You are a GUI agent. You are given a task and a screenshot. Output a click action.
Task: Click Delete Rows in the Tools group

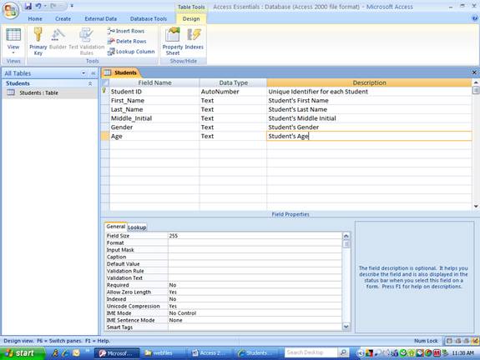pyautogui.click(x=127, y=42)
